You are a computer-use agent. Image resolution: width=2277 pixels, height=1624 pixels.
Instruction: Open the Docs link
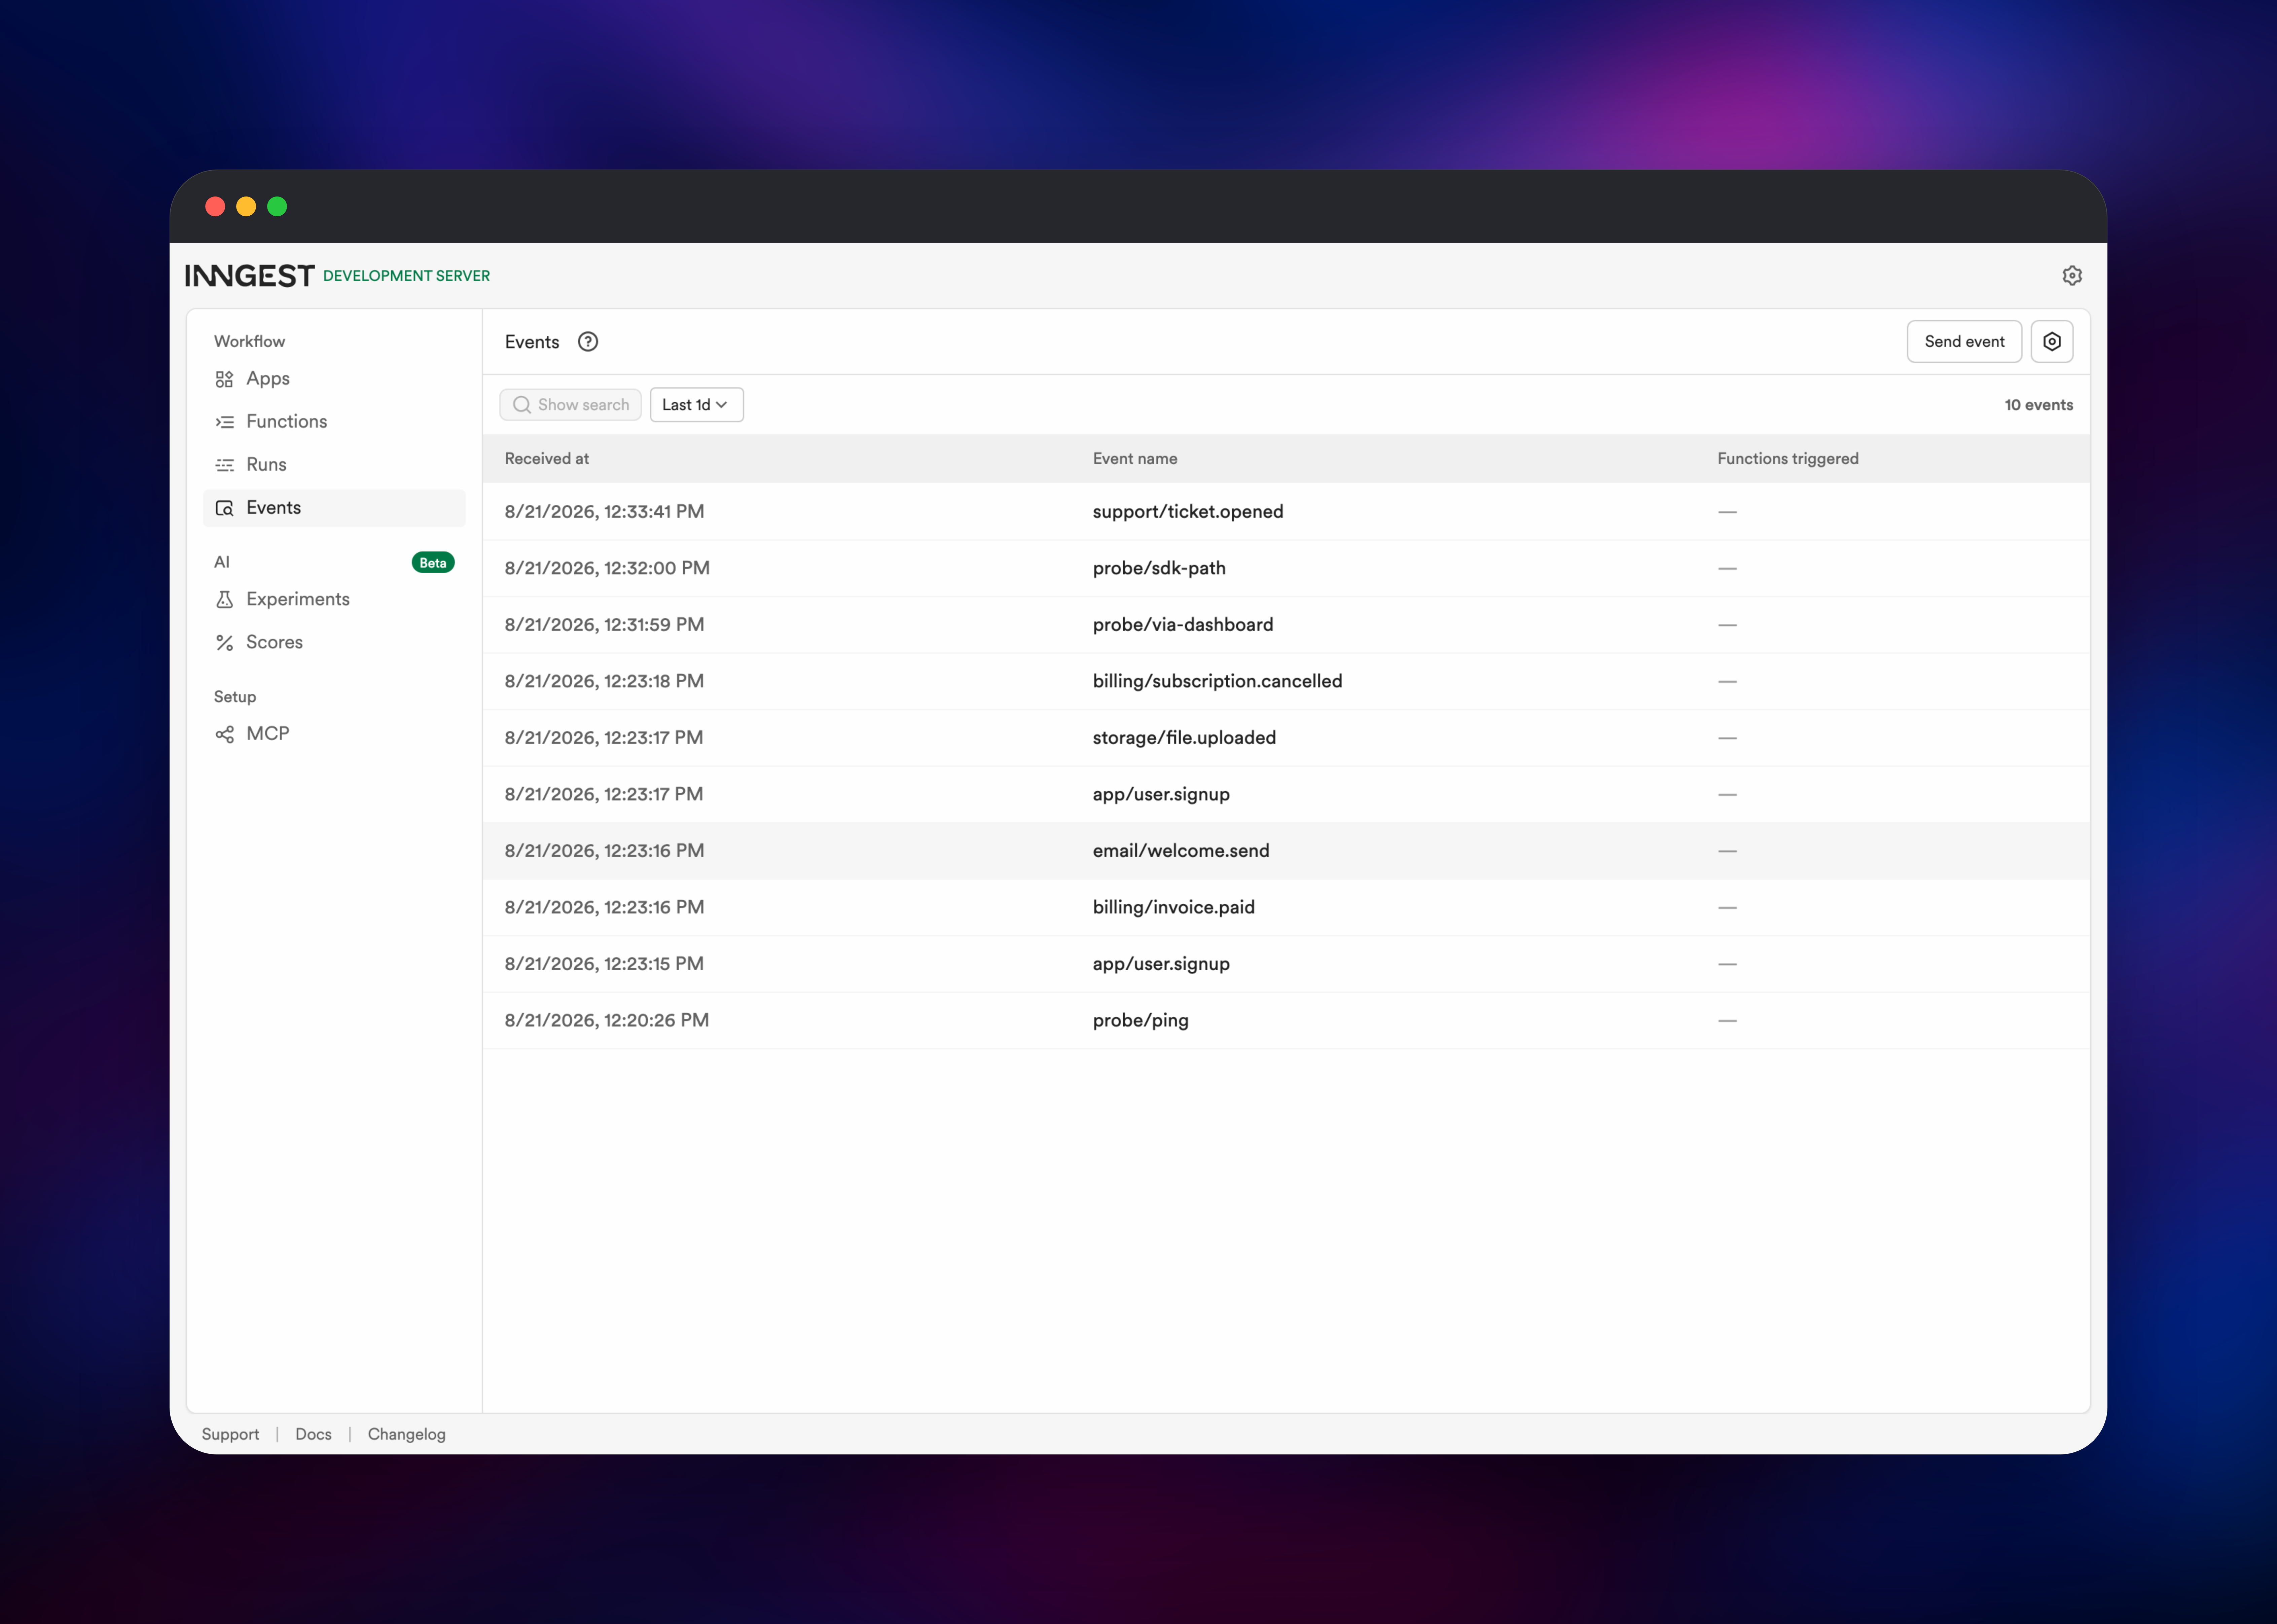point(313,1434)
